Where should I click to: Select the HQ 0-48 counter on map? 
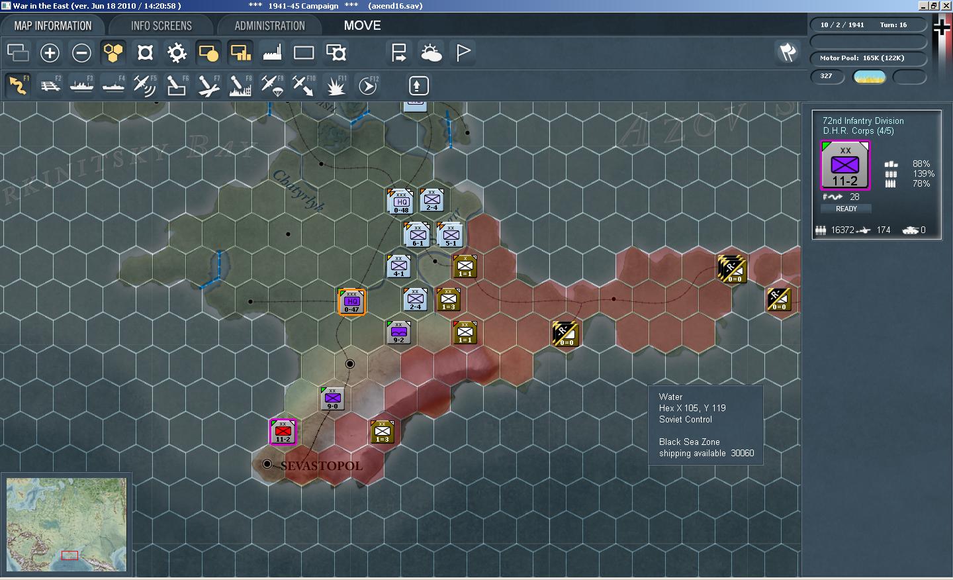coord(400,201)
